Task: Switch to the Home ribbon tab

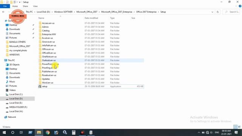Action: pos(15,6)
